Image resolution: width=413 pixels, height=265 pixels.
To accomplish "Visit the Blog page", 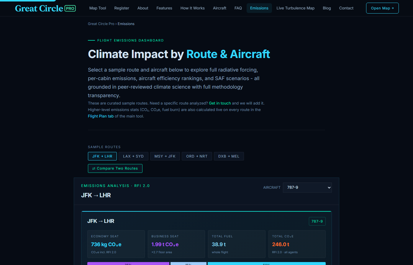I will [x=327, y=8].
